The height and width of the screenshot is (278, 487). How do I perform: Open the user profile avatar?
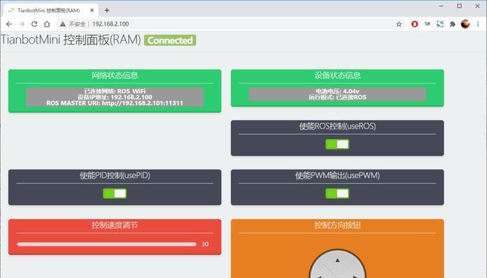[465, 24]
